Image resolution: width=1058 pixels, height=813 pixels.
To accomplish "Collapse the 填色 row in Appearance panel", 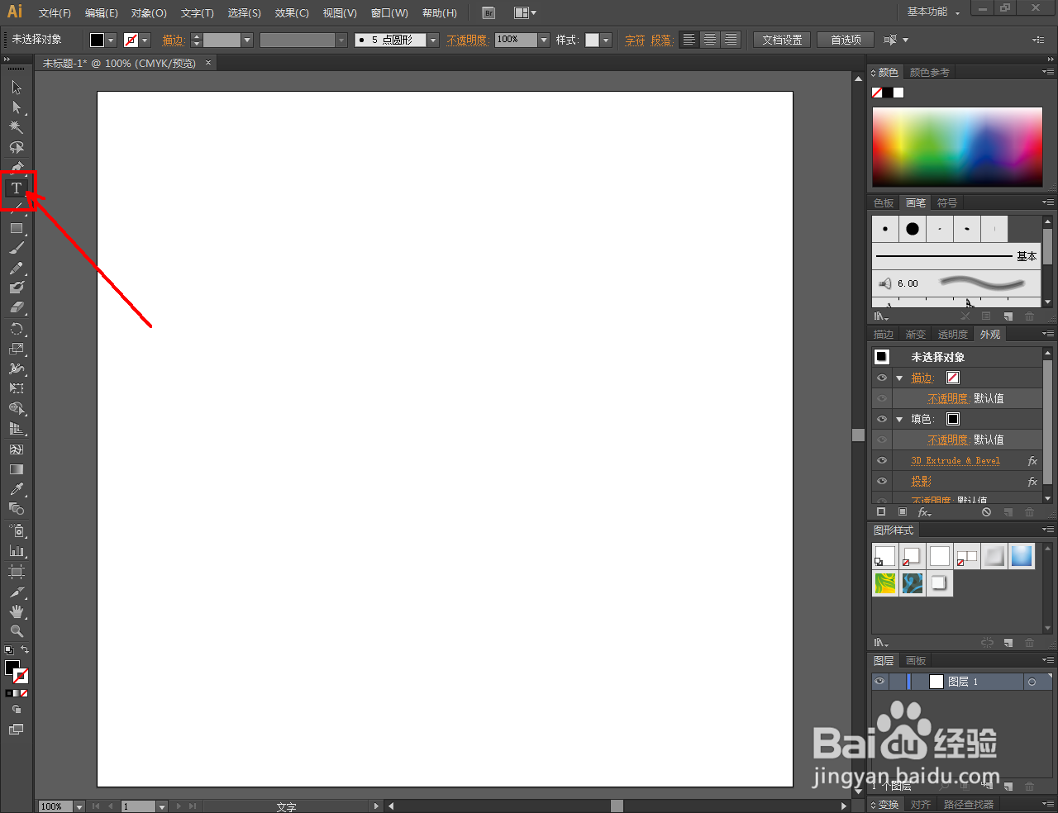I will [x=899, y=419].
